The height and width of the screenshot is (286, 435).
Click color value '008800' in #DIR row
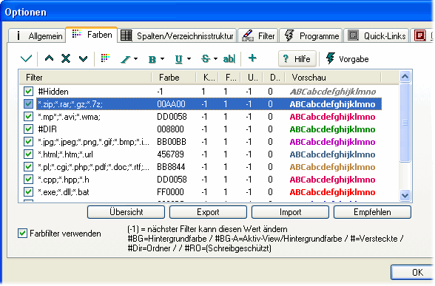[x=170, y=129]
